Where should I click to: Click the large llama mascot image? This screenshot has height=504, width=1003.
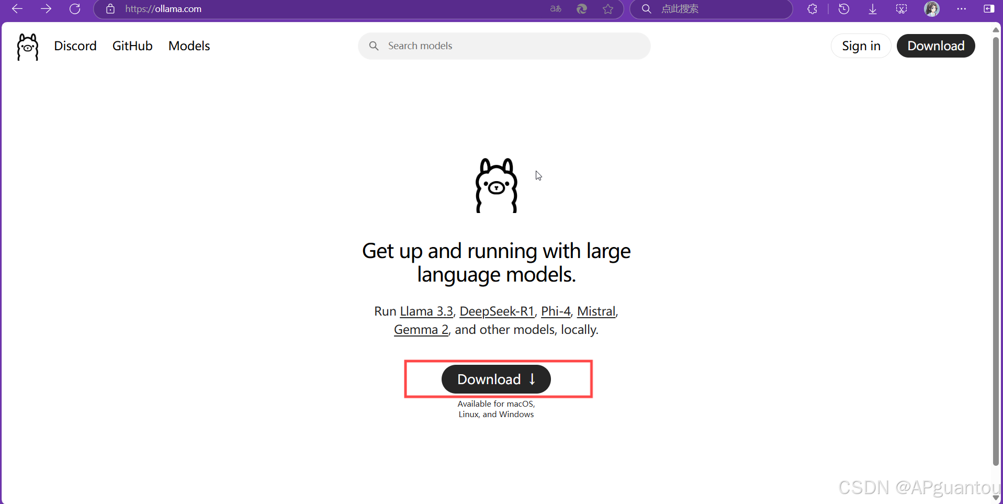497,185
